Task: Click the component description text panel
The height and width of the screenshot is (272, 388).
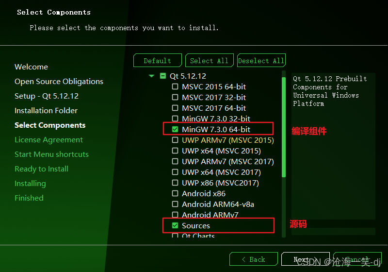Action: click(x=333, y=146)
